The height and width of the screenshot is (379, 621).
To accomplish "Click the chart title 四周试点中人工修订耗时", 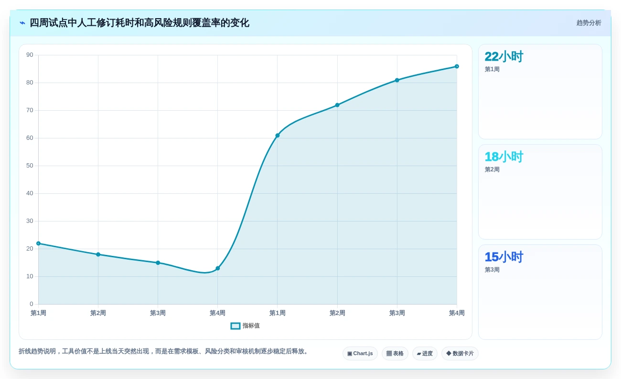I will 139,23.
